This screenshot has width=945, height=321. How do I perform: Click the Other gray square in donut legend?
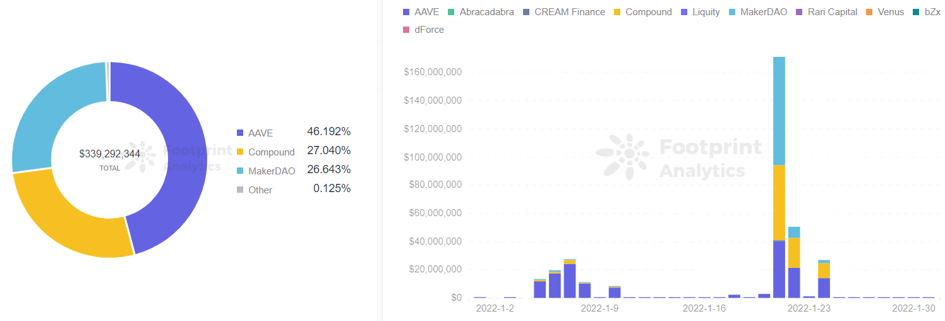coord(239,190)
